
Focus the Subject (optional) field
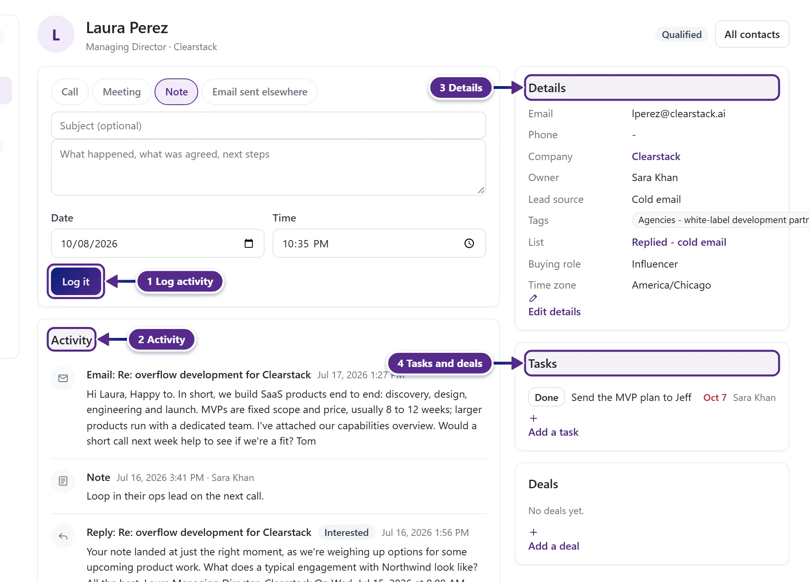268,126
